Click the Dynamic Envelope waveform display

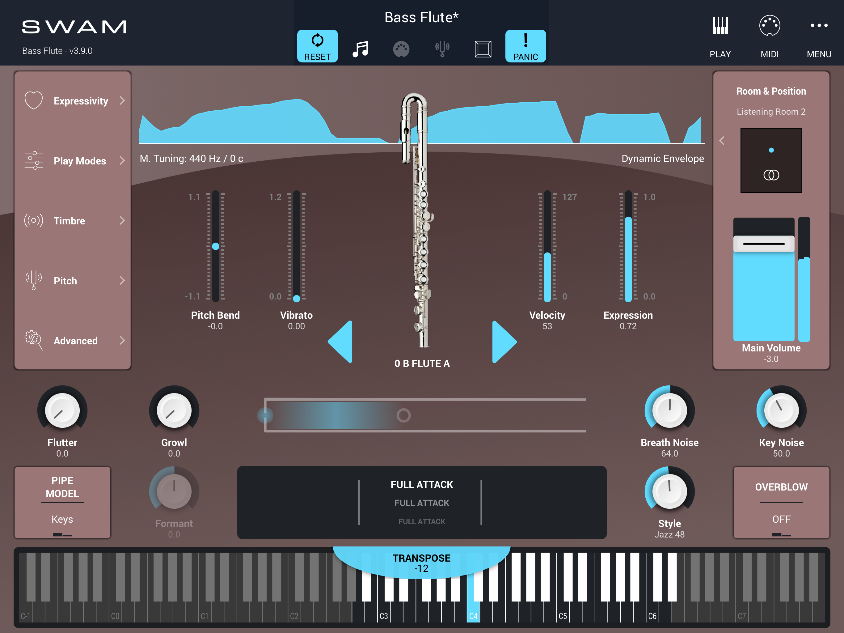pos(422,121)
